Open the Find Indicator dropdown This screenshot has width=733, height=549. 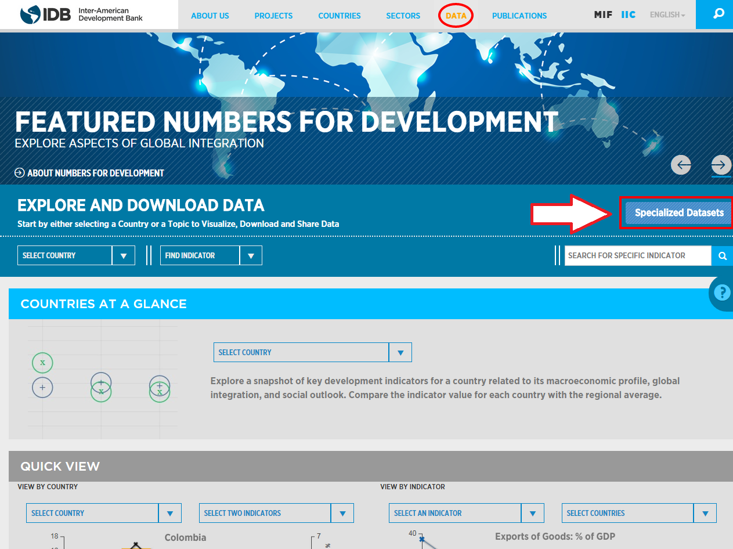click(x=251, y=255)
